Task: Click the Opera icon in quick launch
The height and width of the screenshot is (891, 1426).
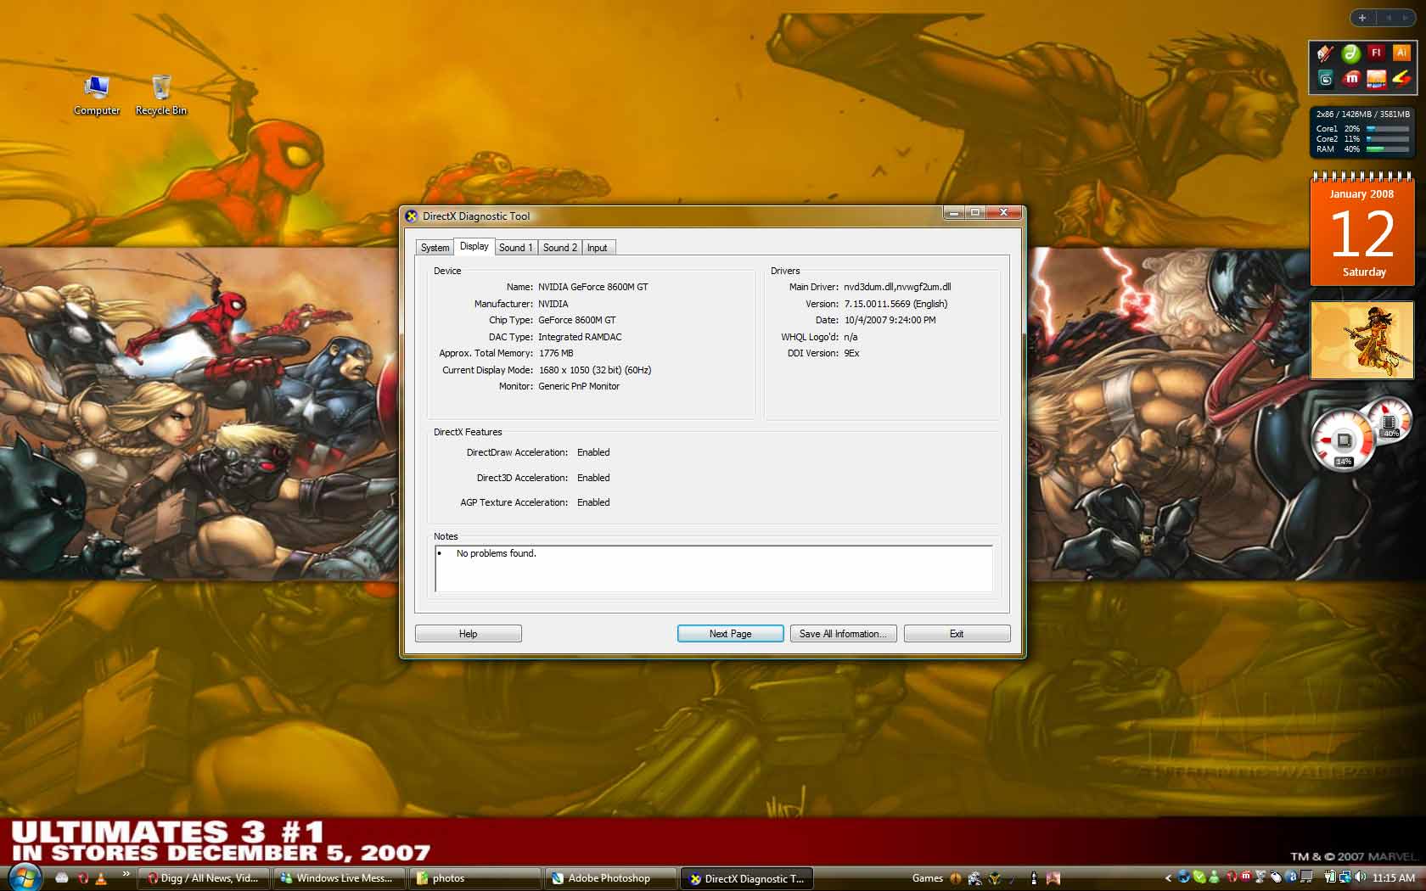Action: [83, 878]
